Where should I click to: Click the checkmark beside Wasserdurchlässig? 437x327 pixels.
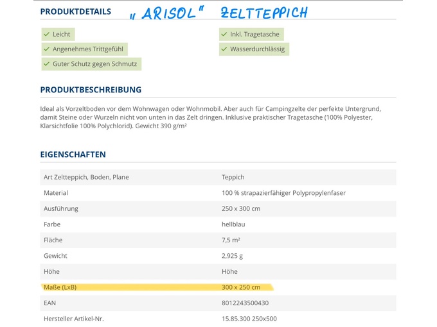click(x=224, y=49)
